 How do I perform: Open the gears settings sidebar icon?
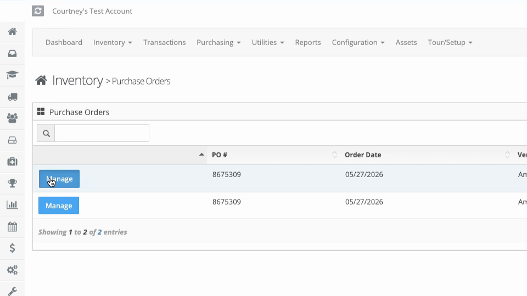point(13,270)
